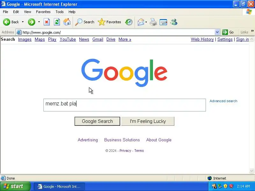The height and width of the screenshot is (191, 255).
Task: Open the Terms link
Action: point(139,151)
